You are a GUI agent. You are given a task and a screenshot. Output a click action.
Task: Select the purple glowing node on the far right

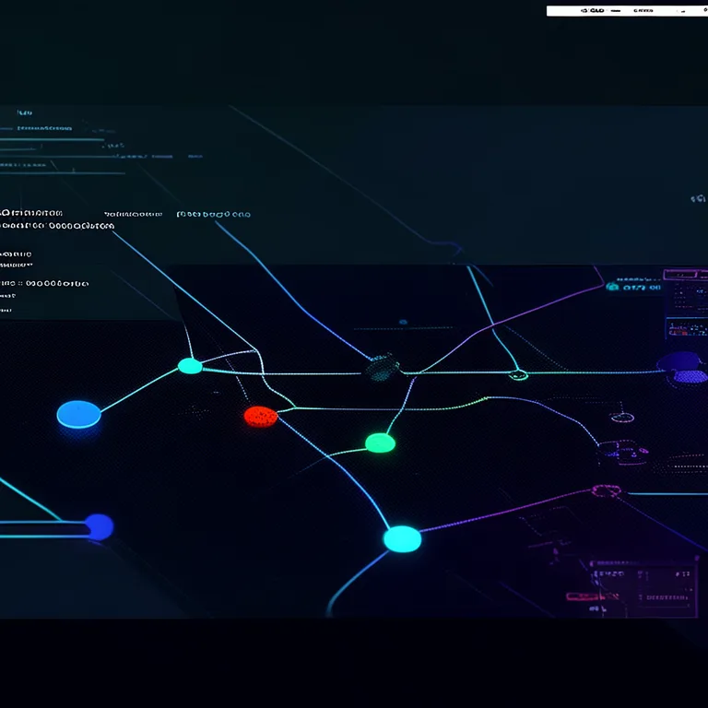pos(683,368)
